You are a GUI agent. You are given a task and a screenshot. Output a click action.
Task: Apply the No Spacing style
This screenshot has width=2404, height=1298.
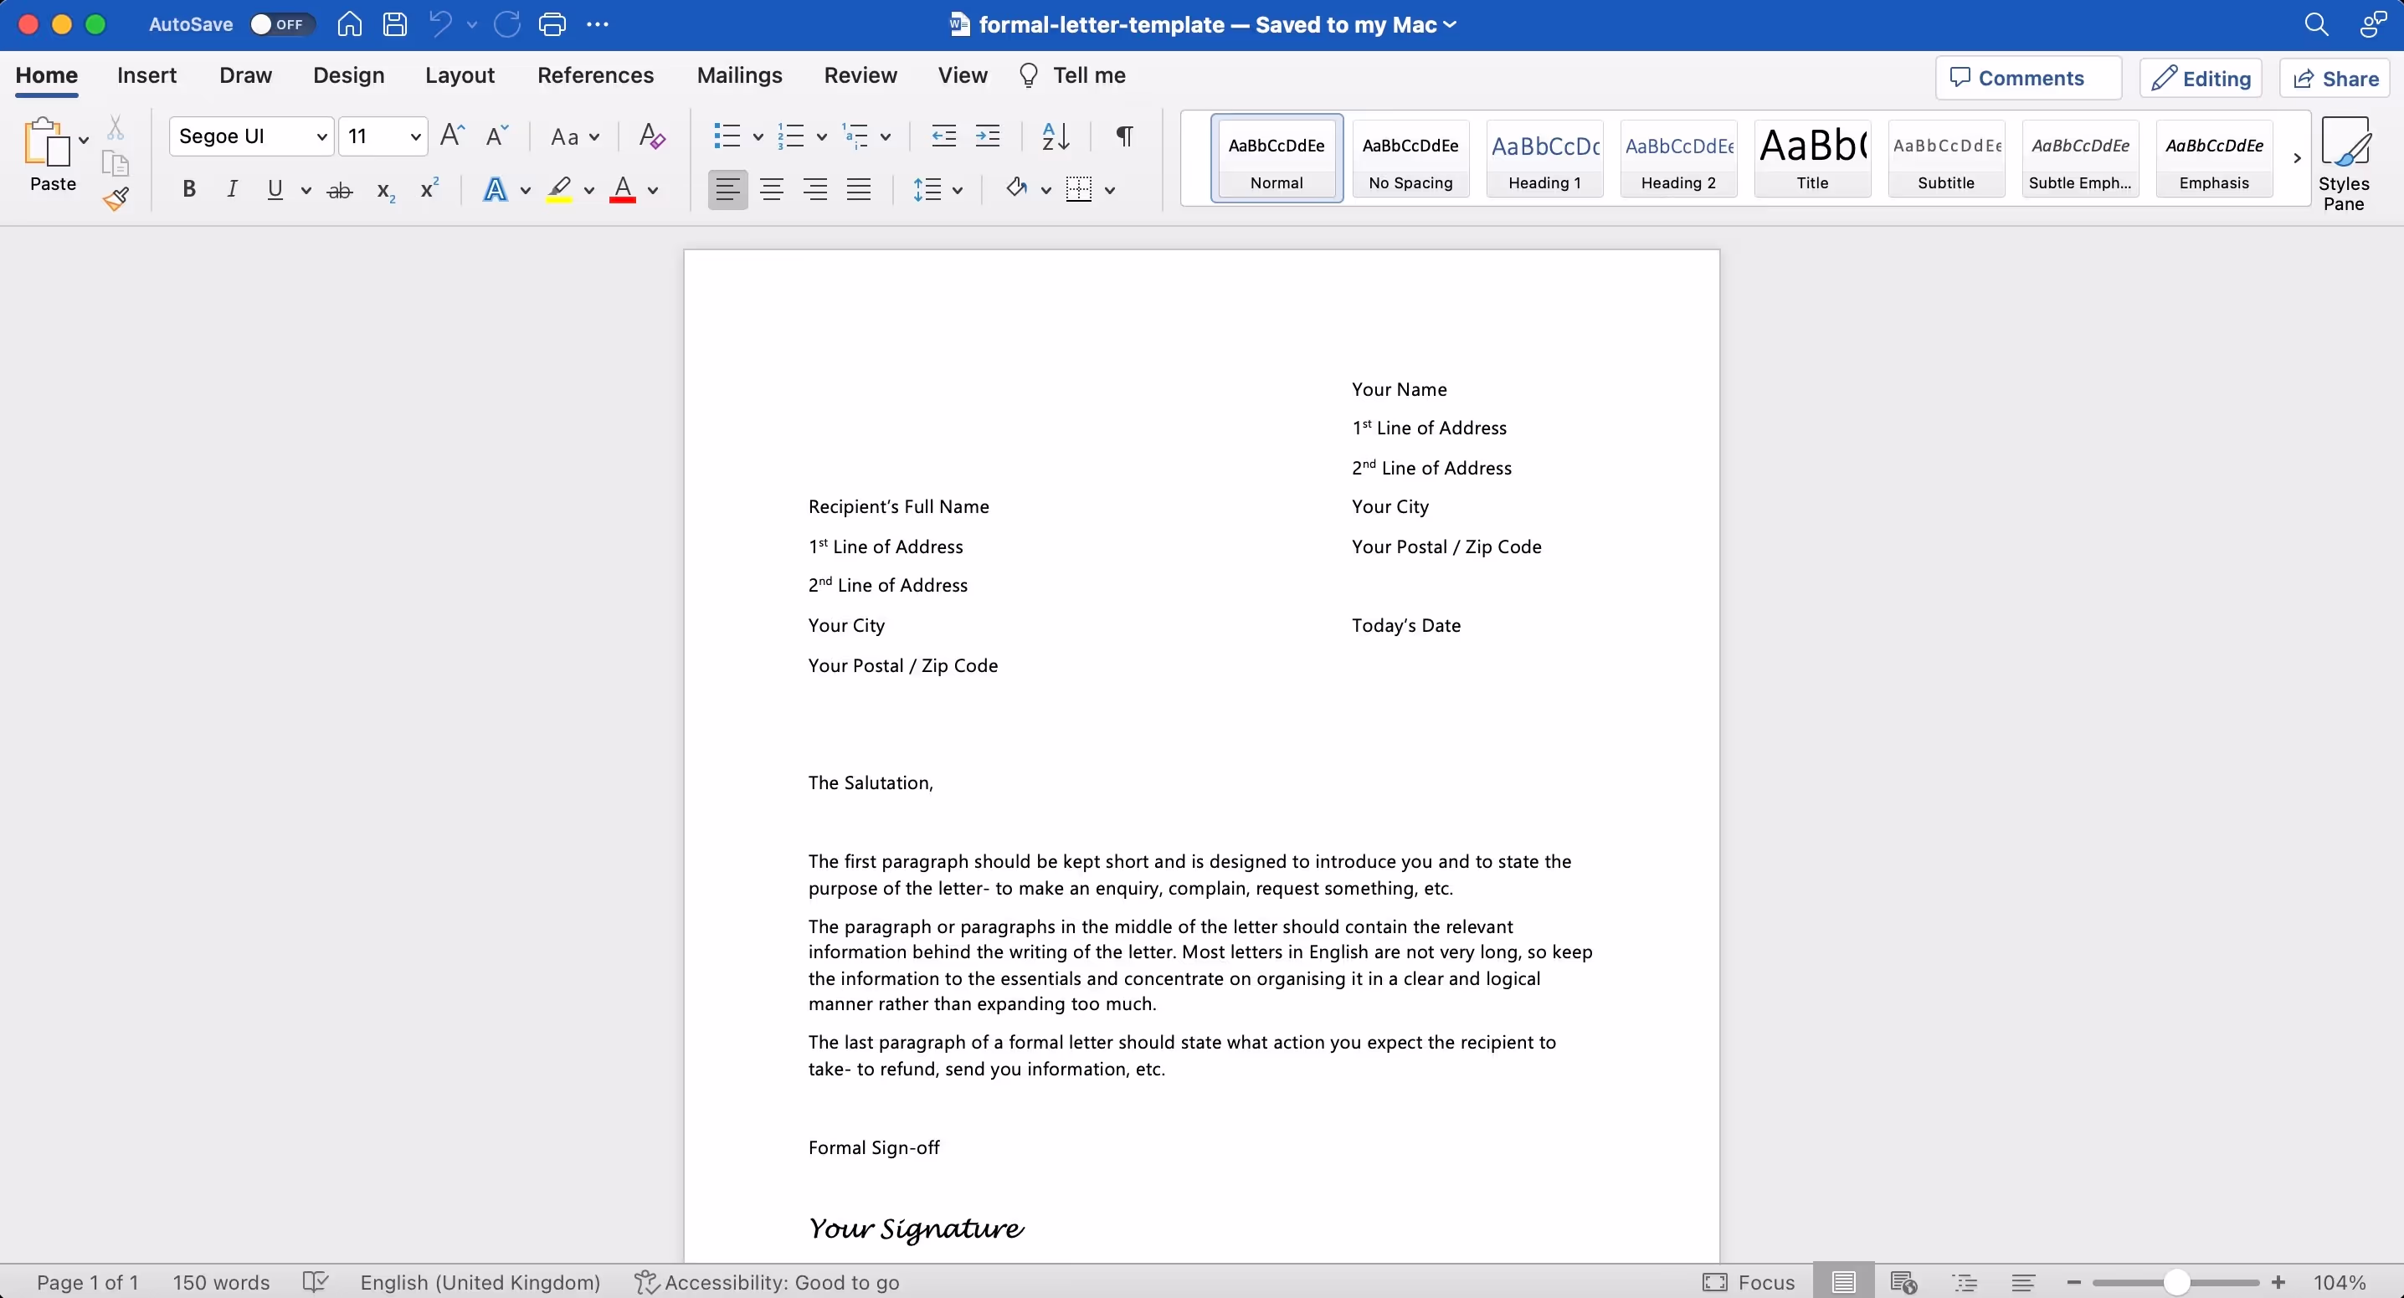[1410, 157]
